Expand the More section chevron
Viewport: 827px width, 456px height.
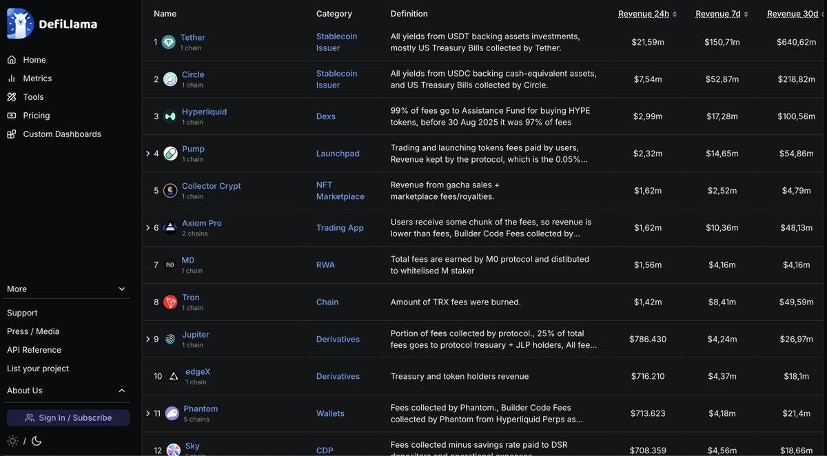[x=122, y=289]
